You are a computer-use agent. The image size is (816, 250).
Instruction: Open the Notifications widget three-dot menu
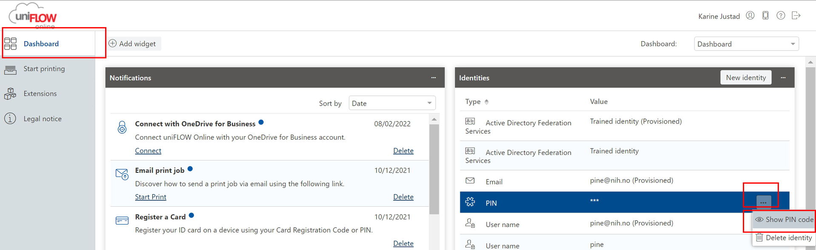coord(433,78)
